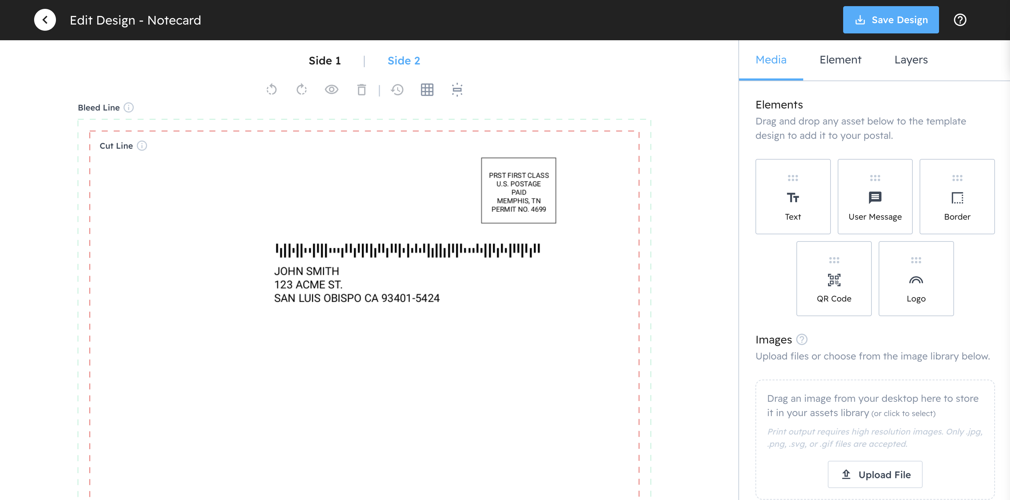Viewport: 1010px width, 500px height.
Task: Click the help question mark in the header
Action: [960, 19]
